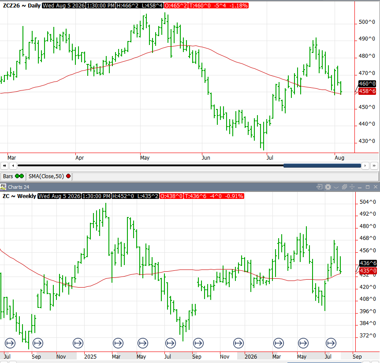Click the daily high-low readout H:466^2 L:458^4
380x363 pixels.
[140, 6]
